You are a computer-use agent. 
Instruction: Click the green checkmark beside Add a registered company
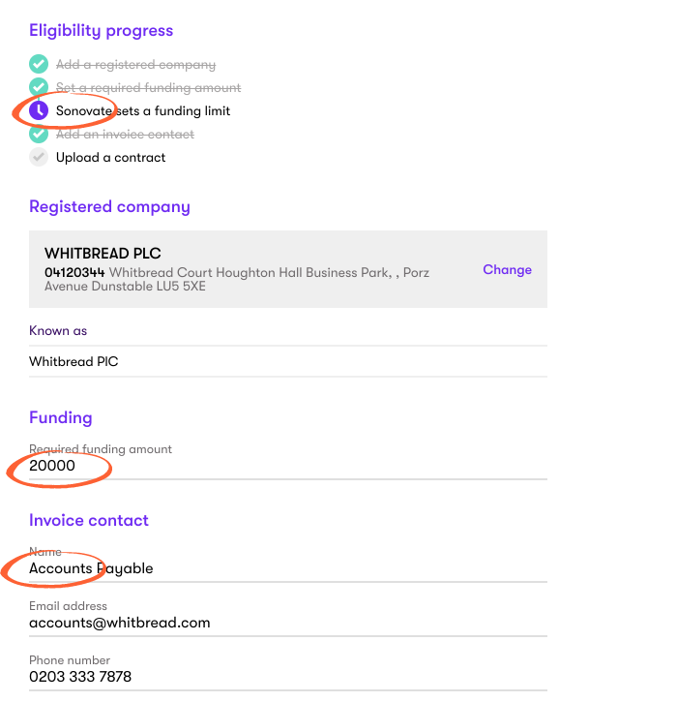39,65
